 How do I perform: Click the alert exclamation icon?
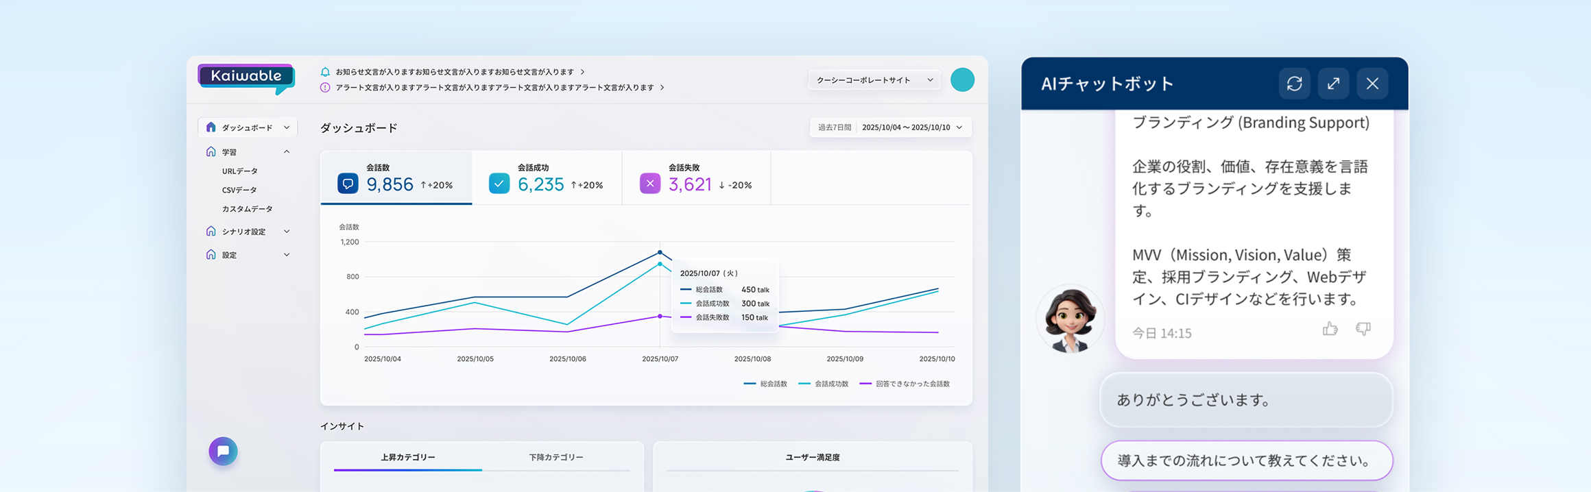325,88
